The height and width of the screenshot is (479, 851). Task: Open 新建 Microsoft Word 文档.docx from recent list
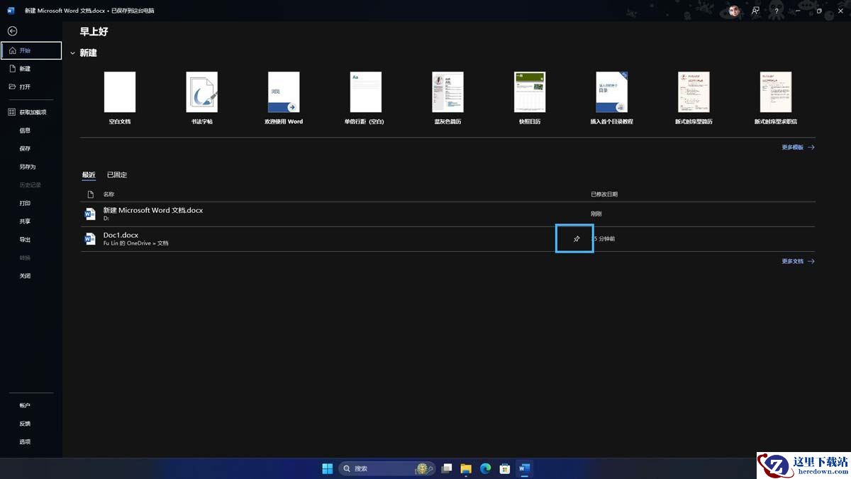point(447,214)
